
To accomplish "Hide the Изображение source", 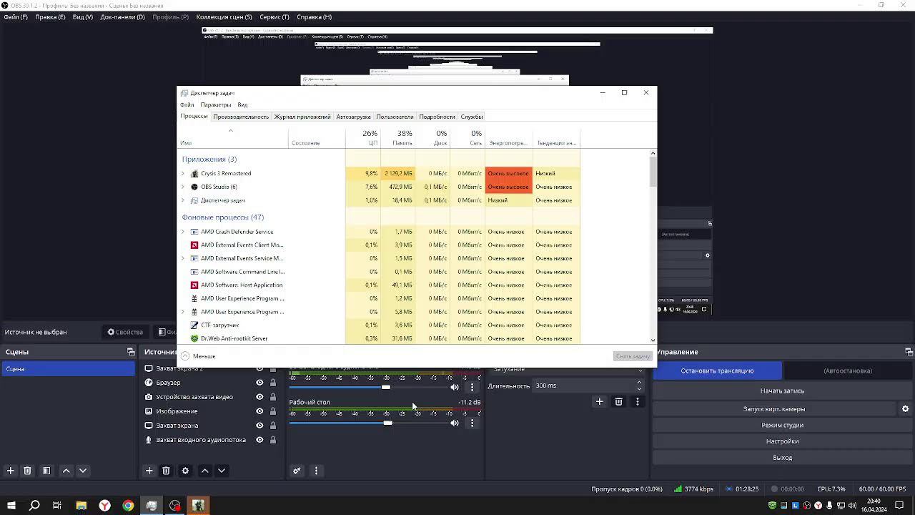I will point(259,411).
